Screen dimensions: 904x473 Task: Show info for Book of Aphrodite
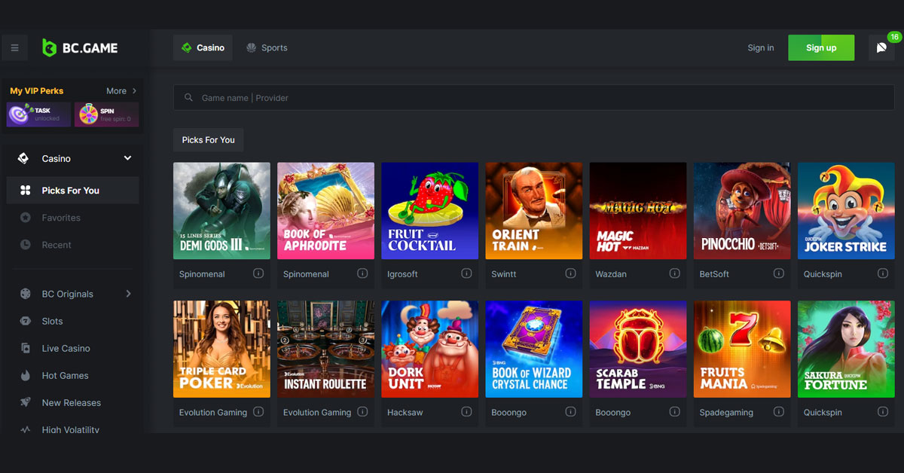click(x=362, y=273)
